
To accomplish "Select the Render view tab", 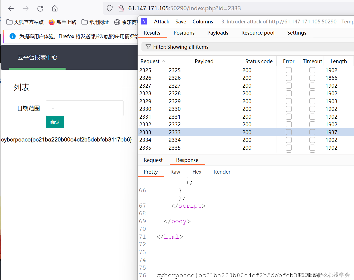I will pos(222,172).
